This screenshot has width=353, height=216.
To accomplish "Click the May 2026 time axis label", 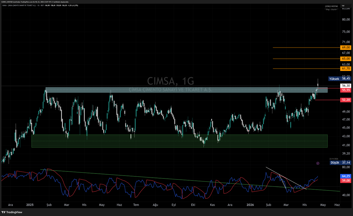I will 323,205.
